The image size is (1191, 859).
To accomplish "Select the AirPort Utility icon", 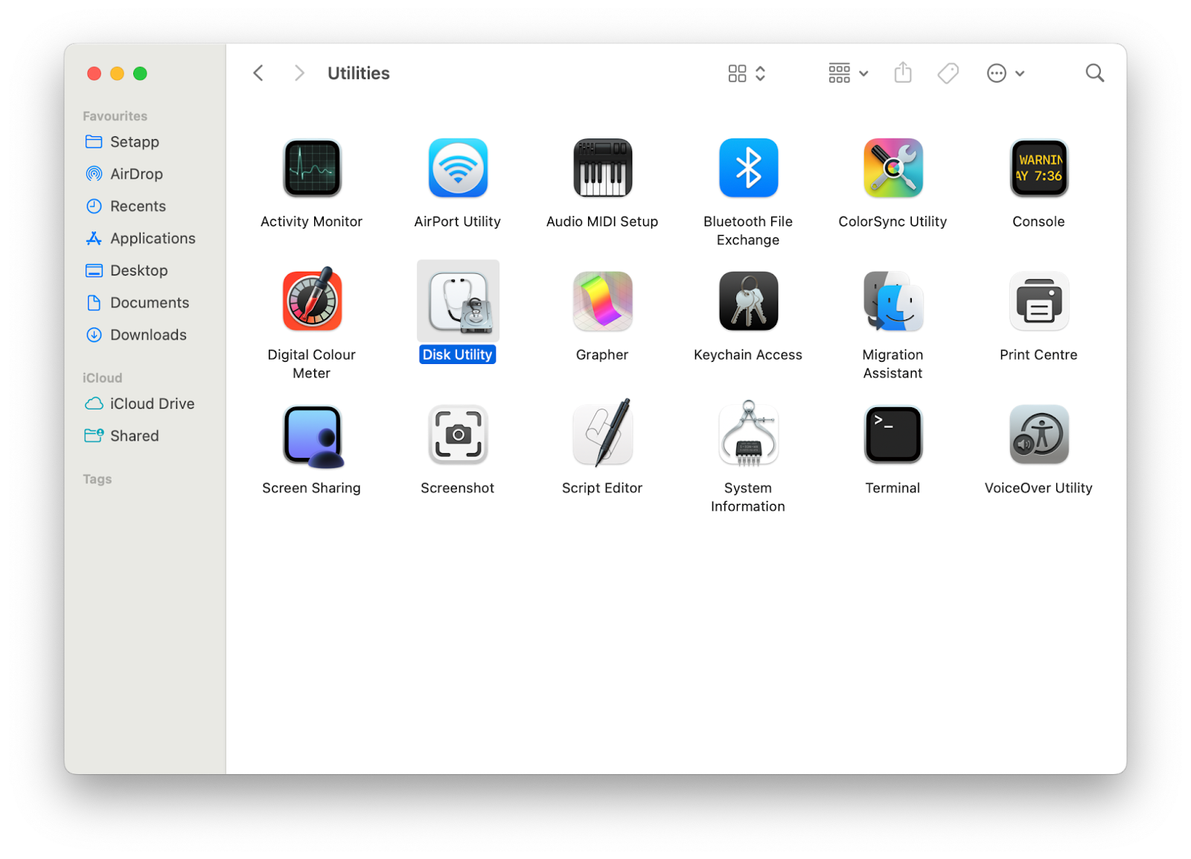I will pyautogui.click(x=458, y=168).
